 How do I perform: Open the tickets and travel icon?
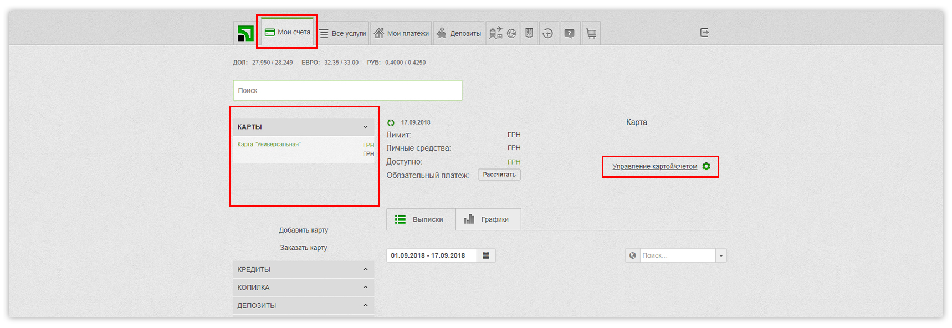coord(496,33)
